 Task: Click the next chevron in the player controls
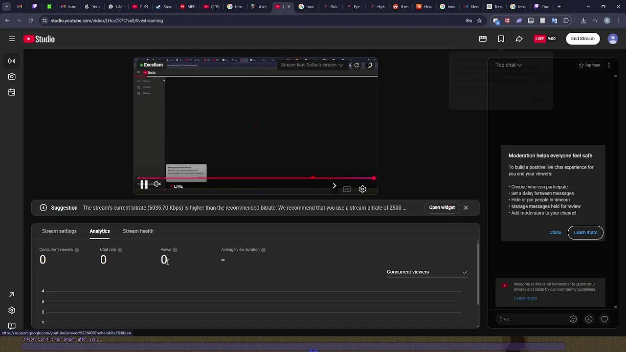pyautogui.click(x=335, y=186)
